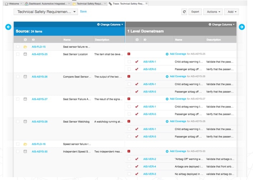
Task: Click red warning icon for AIS-ASYS-26 coverage
Action: pyautogui.click(x=129, y=76)
